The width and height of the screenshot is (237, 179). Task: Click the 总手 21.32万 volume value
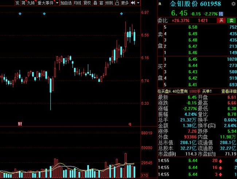tap(188, 120)
